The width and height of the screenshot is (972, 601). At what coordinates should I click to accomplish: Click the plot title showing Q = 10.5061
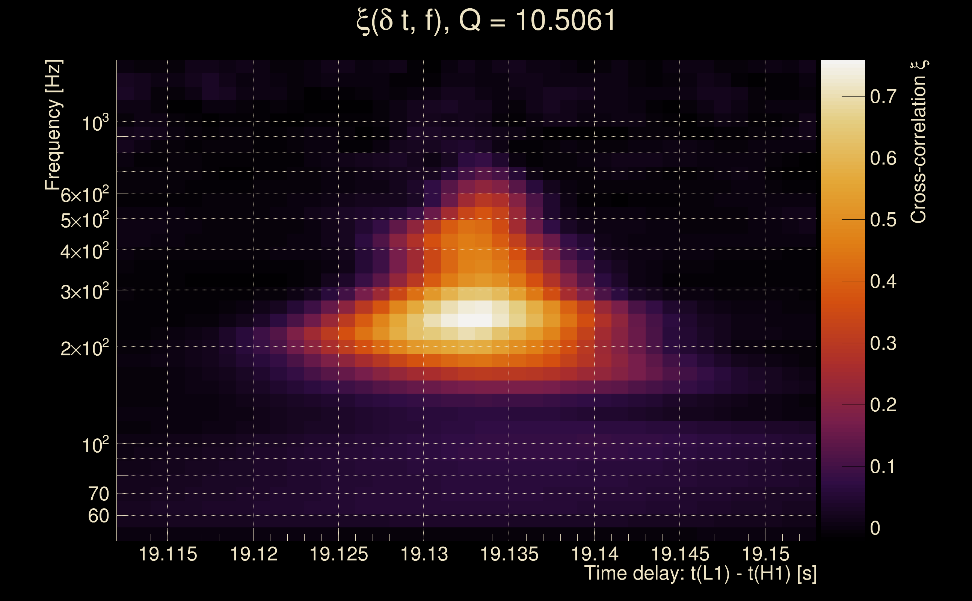pyautogui.click(x=486, y=21)
